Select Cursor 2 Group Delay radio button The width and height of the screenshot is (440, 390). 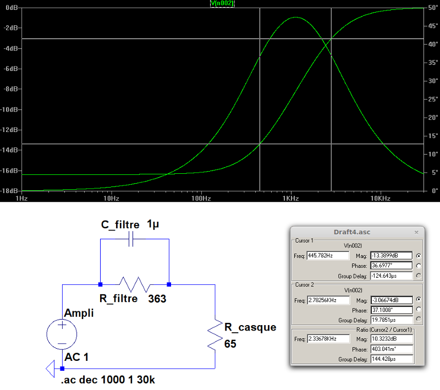419,320
